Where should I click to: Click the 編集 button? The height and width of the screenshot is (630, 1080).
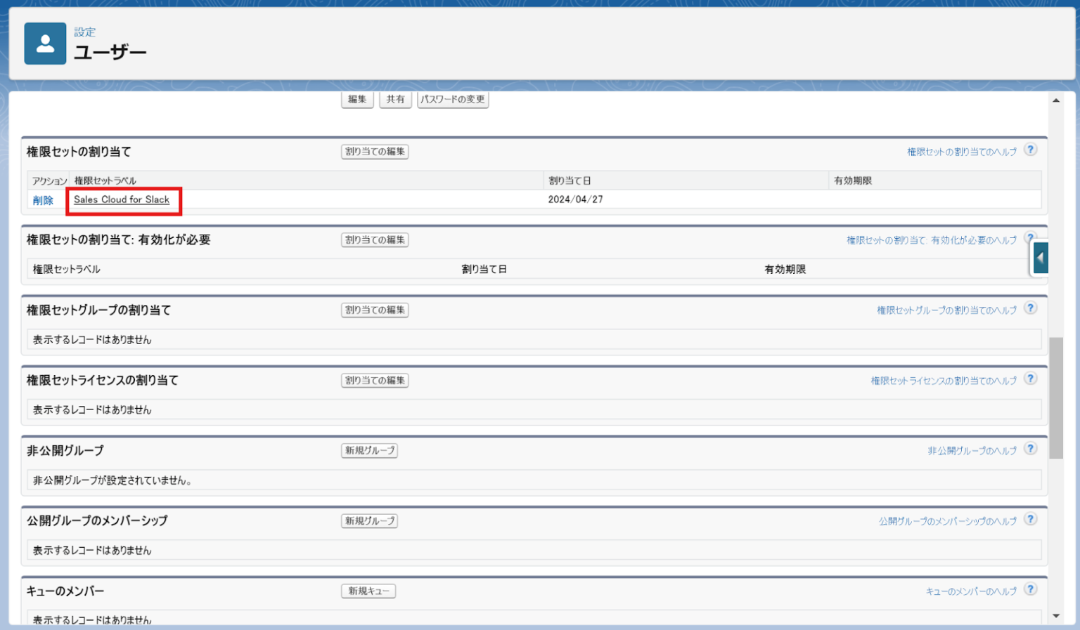point(357,100)
